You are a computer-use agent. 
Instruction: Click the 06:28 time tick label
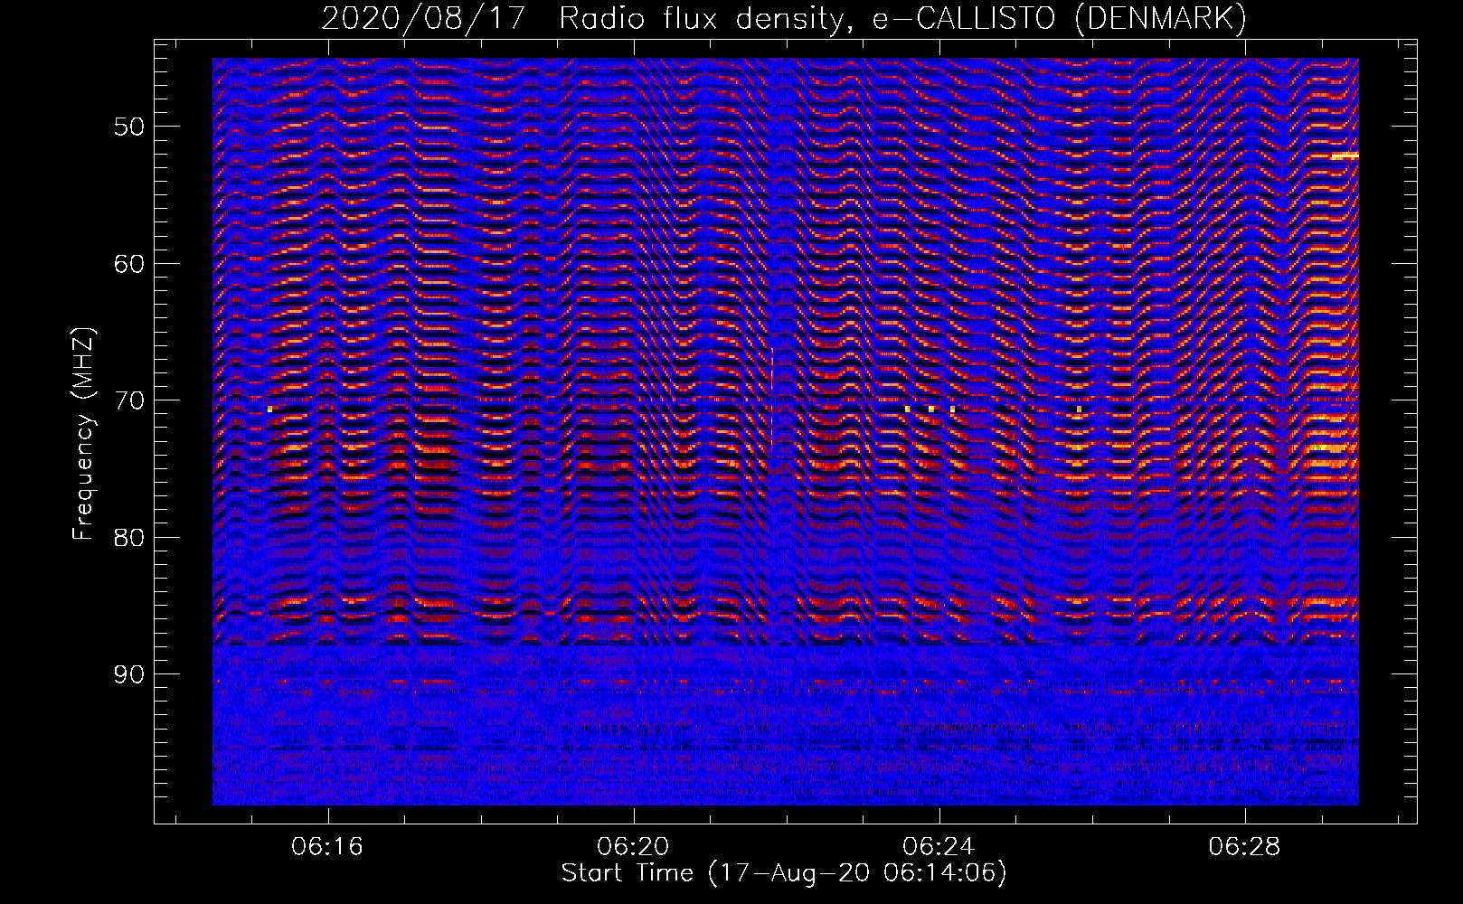(x=1244, y=846)
